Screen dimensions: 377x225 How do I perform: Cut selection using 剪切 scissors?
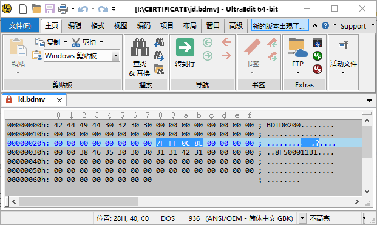[x=84, y=42]
